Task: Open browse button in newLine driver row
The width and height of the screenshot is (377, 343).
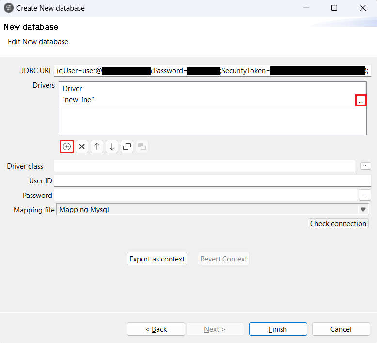Action: 361,100
